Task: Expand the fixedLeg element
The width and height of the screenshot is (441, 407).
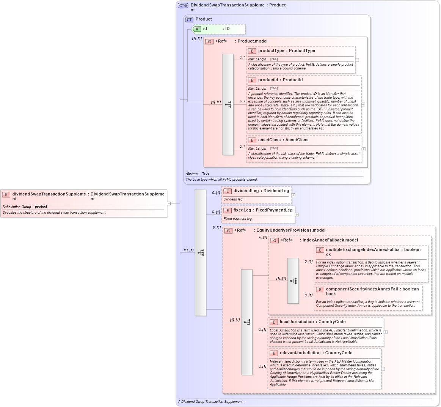Action: [297, 215]
